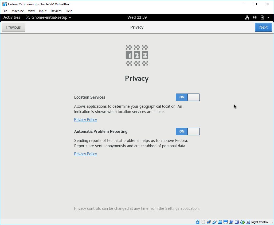Click the hard disk activity indicator icon

coord(197,222)
